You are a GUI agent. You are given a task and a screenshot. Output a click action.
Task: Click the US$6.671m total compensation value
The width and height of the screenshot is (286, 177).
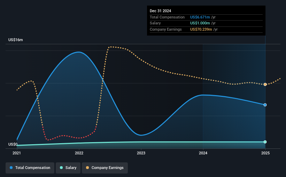click(x=200, y=17)
